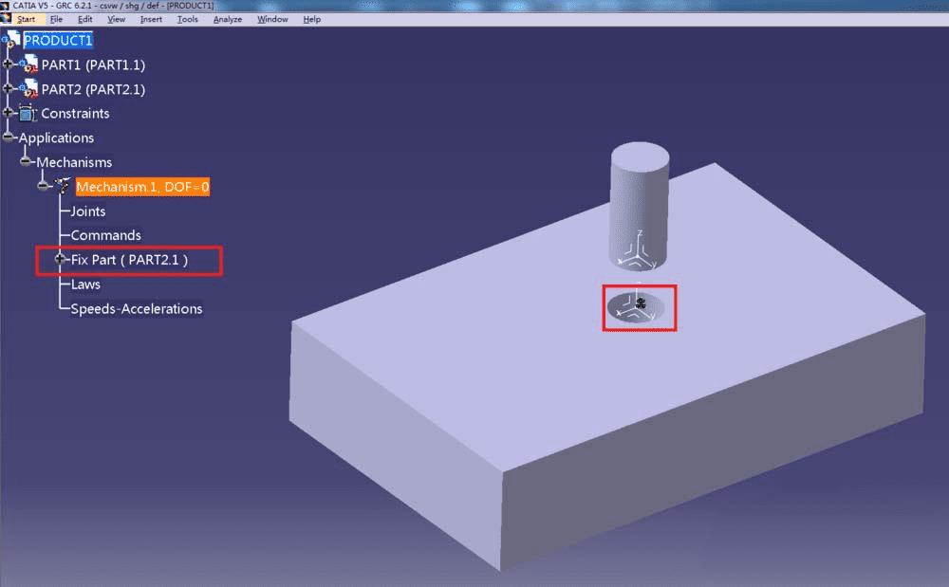Select Commands in the tree
The height and width of the screenshot is (587, 949).
point(106,235)
